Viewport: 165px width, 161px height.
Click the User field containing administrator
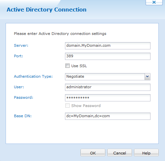108,87
